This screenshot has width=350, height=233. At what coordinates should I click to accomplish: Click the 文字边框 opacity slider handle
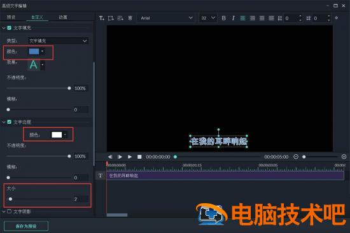point(69,156)
